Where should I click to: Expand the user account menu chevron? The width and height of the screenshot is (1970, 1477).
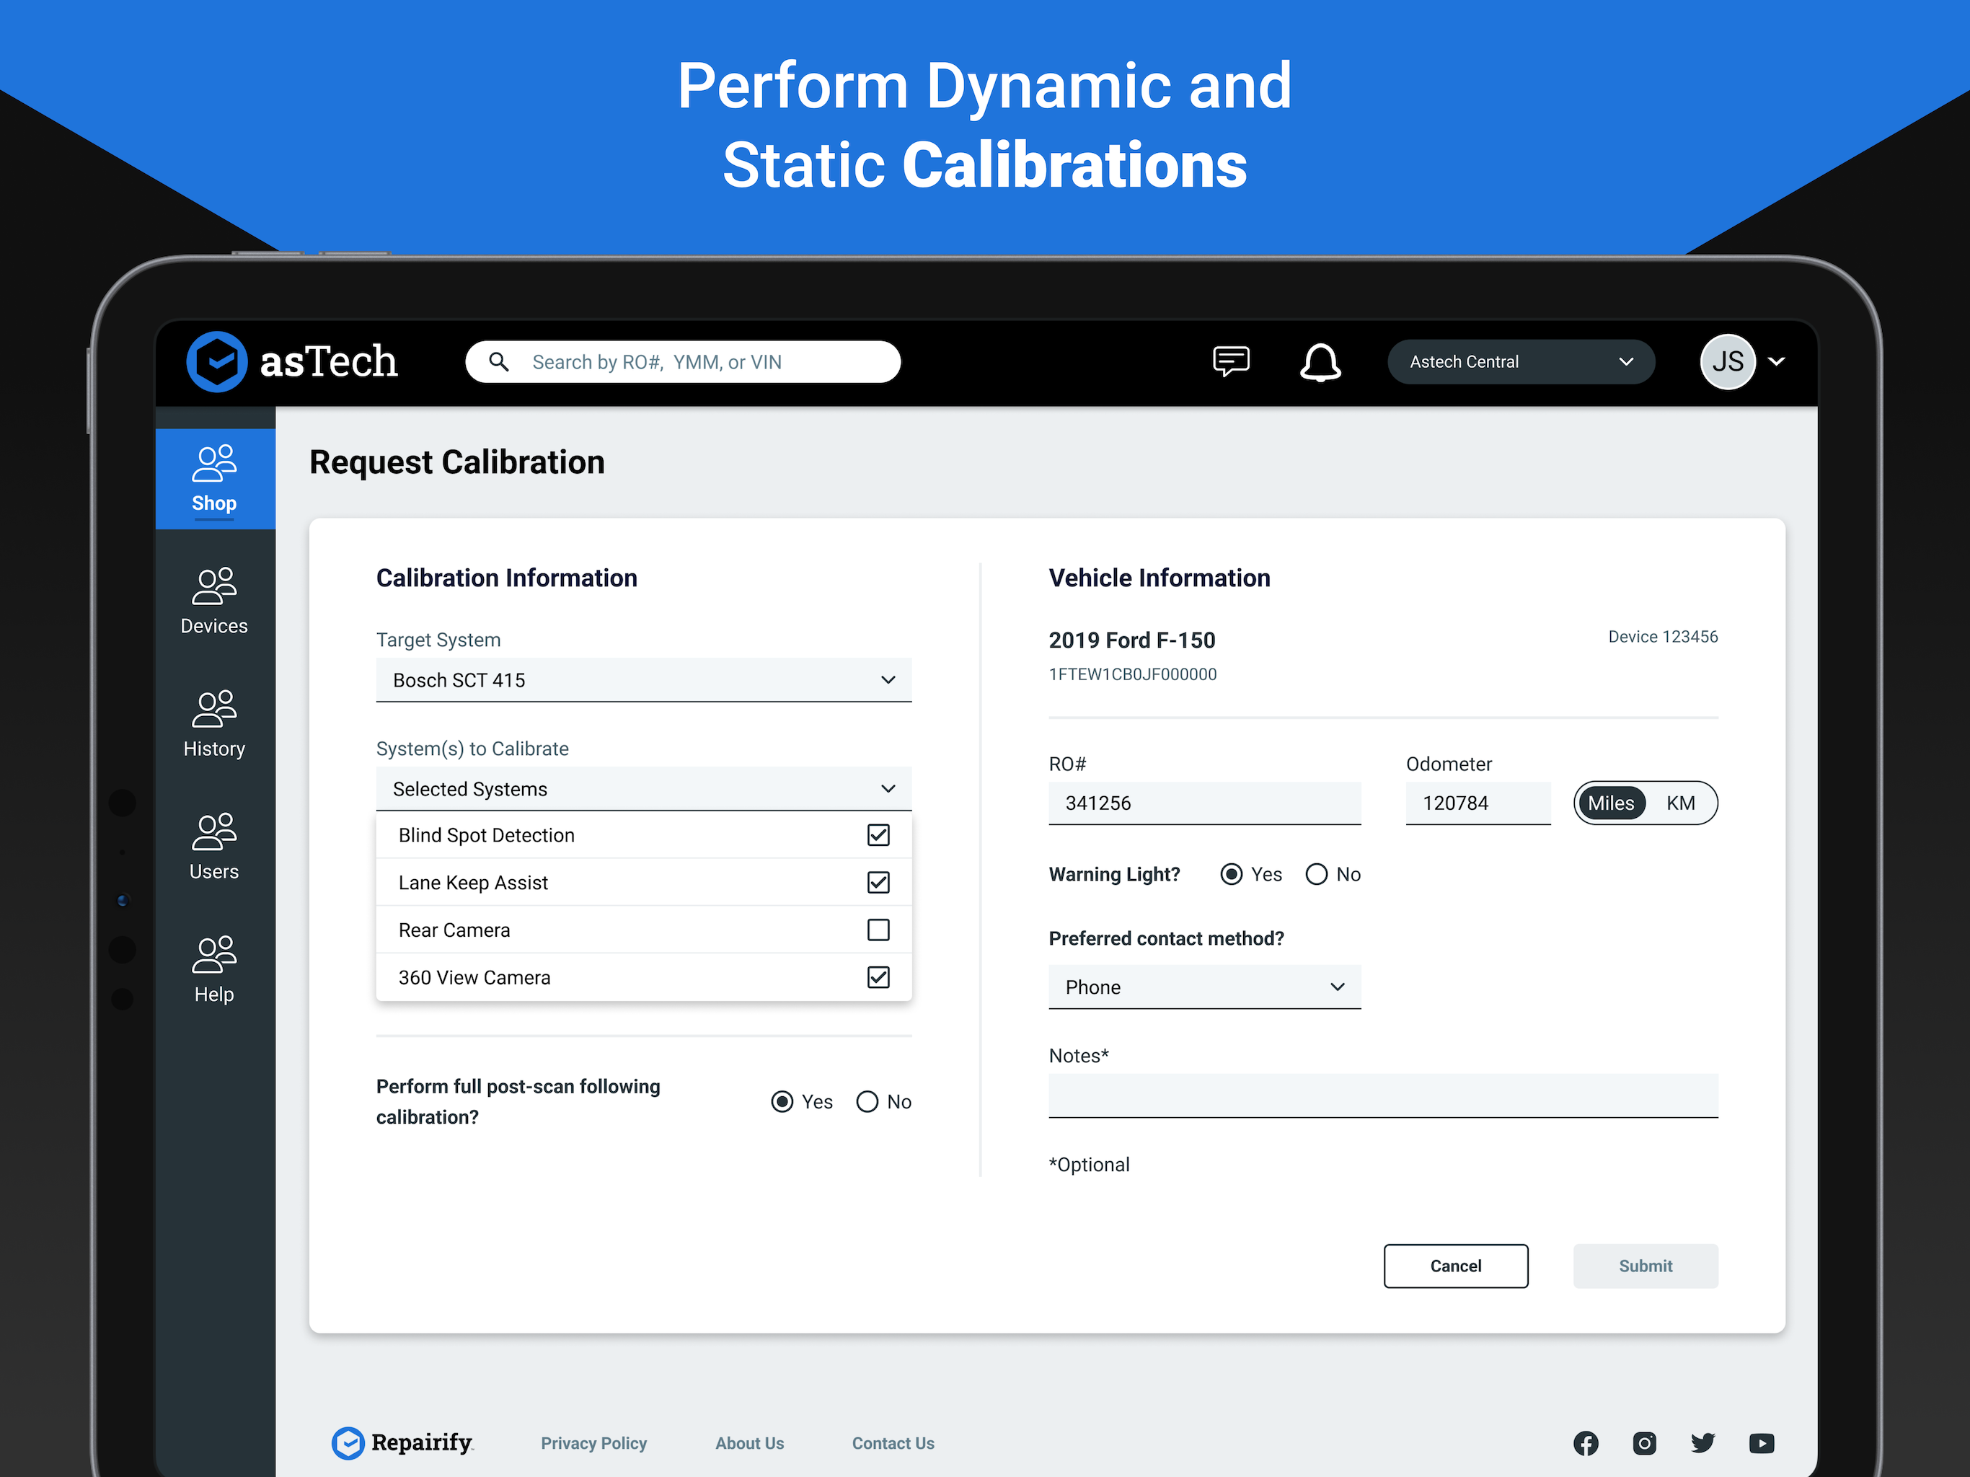point(1777,362)
